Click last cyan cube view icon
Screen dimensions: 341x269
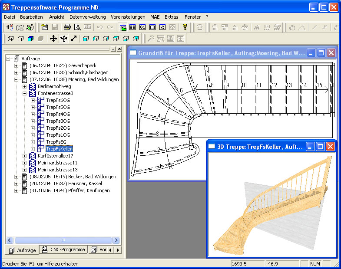coord(136,39)
